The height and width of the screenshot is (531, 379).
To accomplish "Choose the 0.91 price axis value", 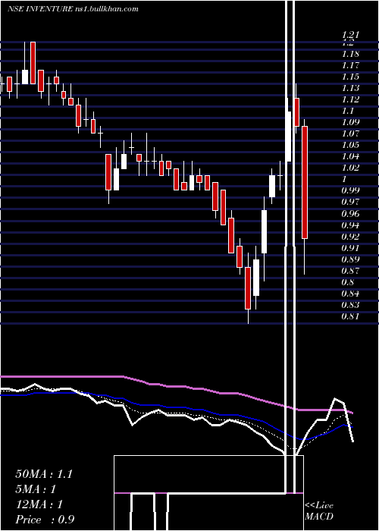I will point(350,248).
